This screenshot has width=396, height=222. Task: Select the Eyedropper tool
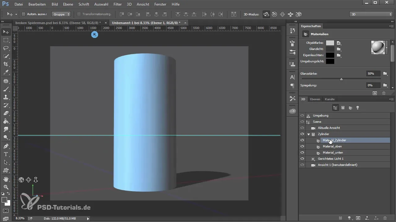[6, 72]
